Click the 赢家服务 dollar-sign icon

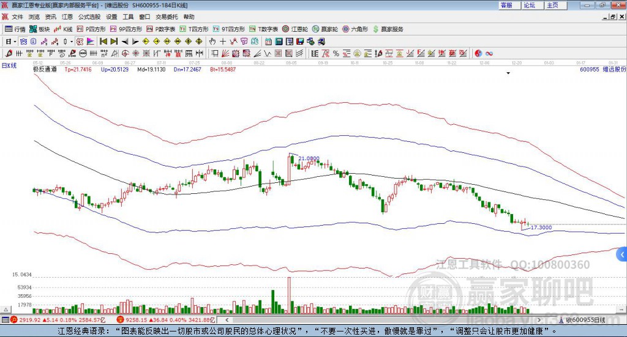click(375, 29)
